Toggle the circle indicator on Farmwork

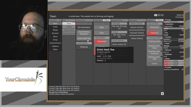95,40
